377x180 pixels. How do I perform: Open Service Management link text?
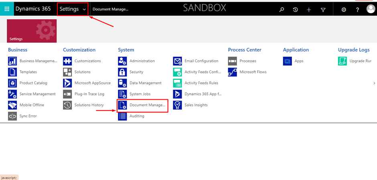[38, 94]
